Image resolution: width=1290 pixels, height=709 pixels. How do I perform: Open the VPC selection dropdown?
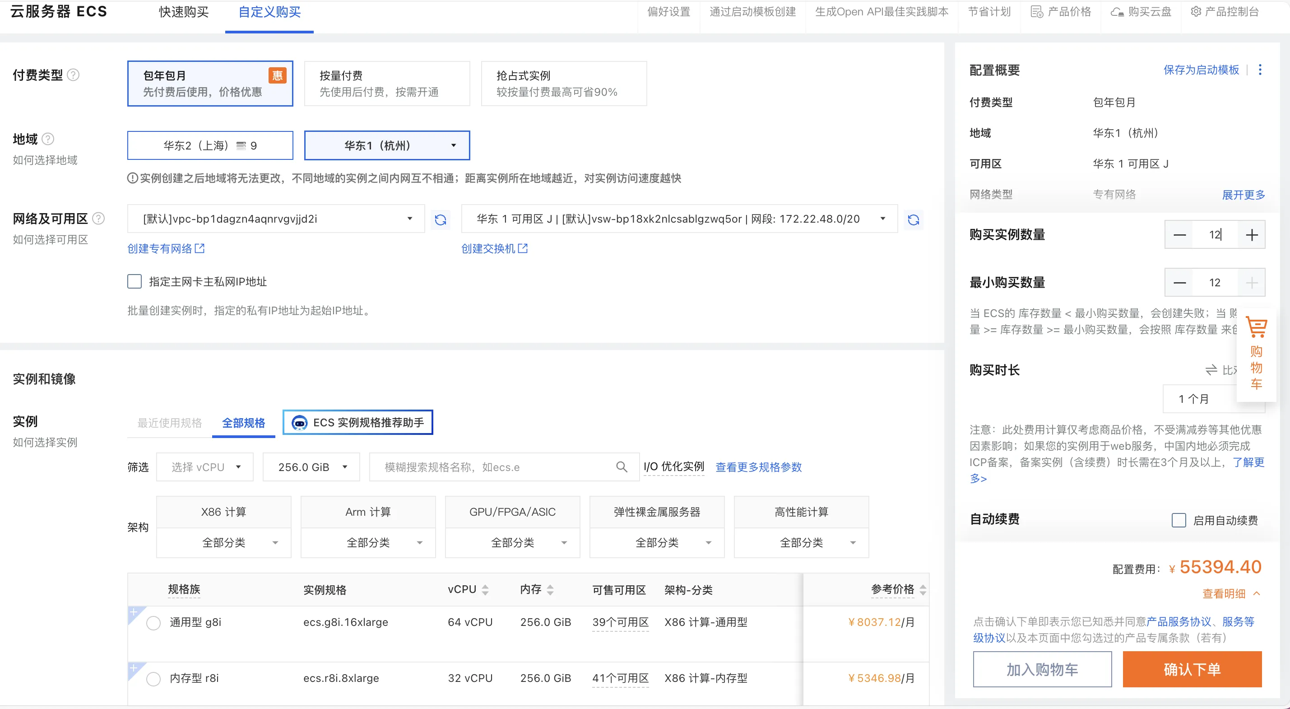tap(276, 219)
